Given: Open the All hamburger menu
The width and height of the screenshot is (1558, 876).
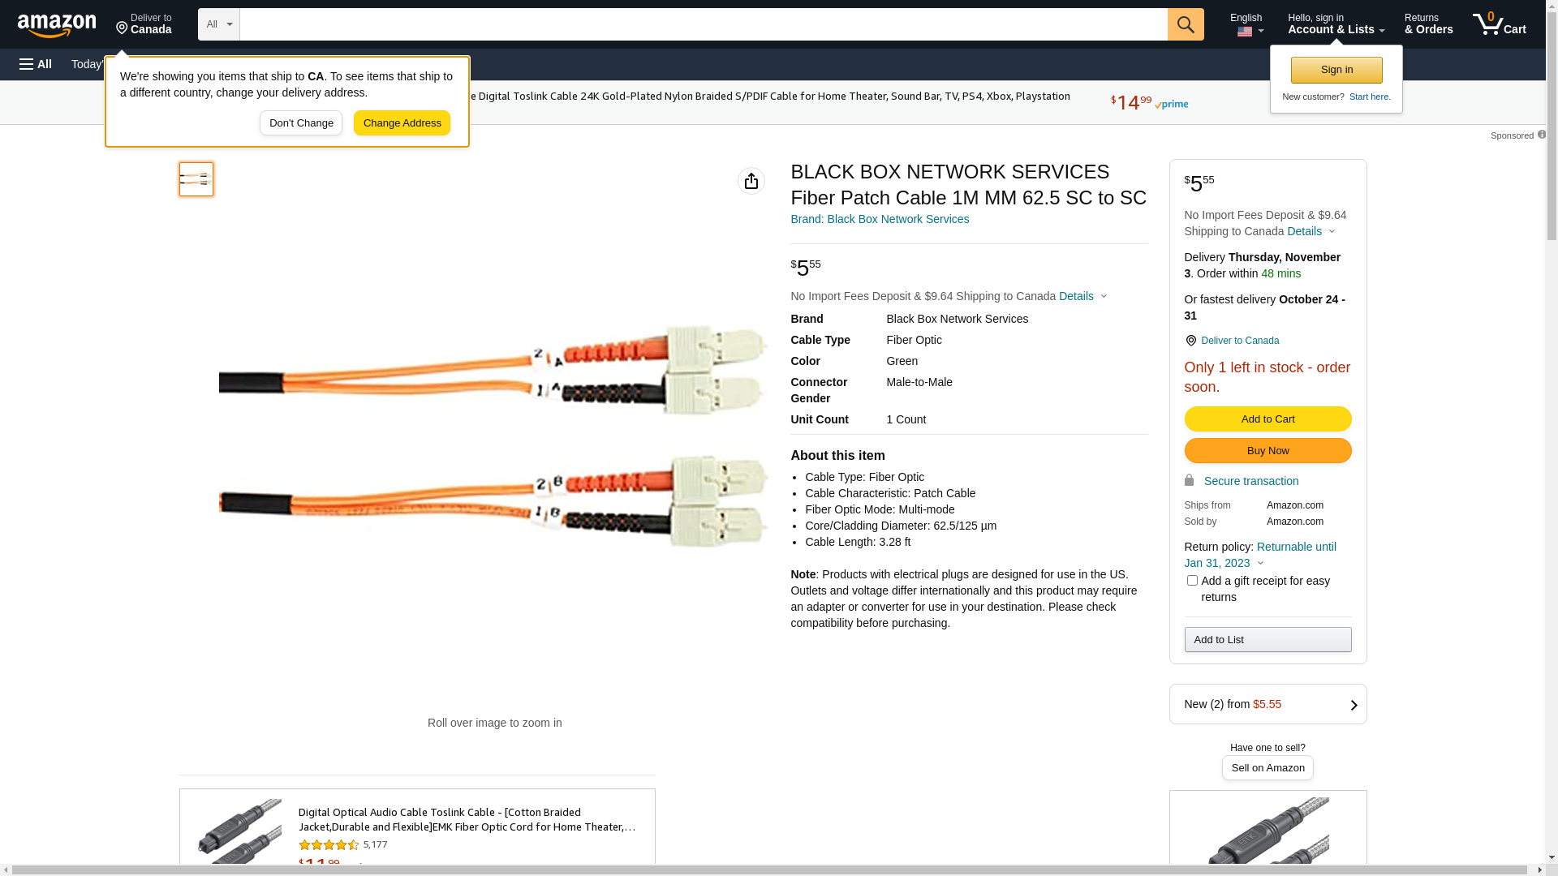Looking at the screenshot, I should [x=36, y=64].
